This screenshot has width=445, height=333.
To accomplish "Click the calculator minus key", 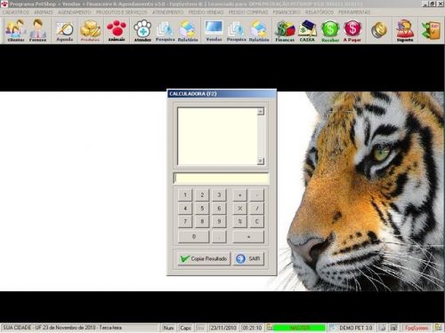I will pos(257,195).
